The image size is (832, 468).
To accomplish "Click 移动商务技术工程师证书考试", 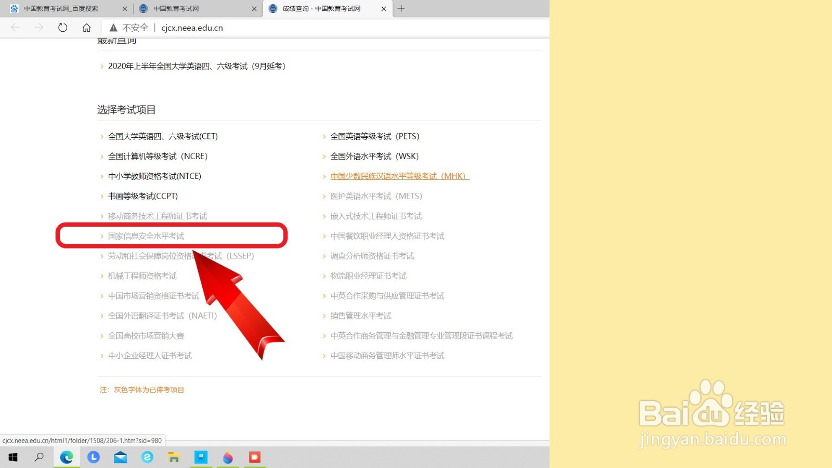I will 158,216.
